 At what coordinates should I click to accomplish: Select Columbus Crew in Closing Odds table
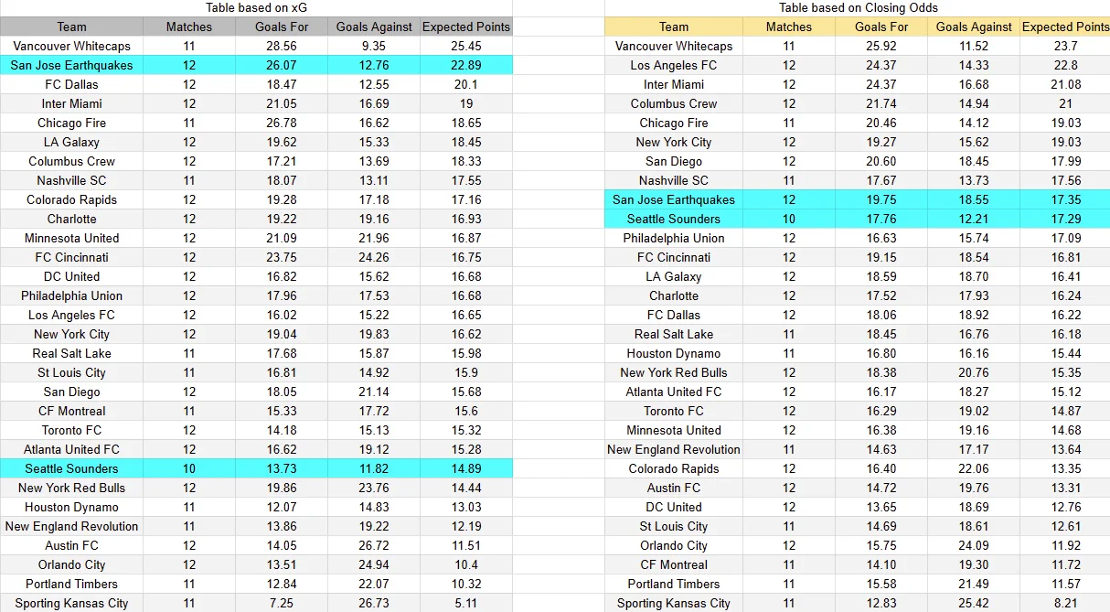[x=674, y=103]
